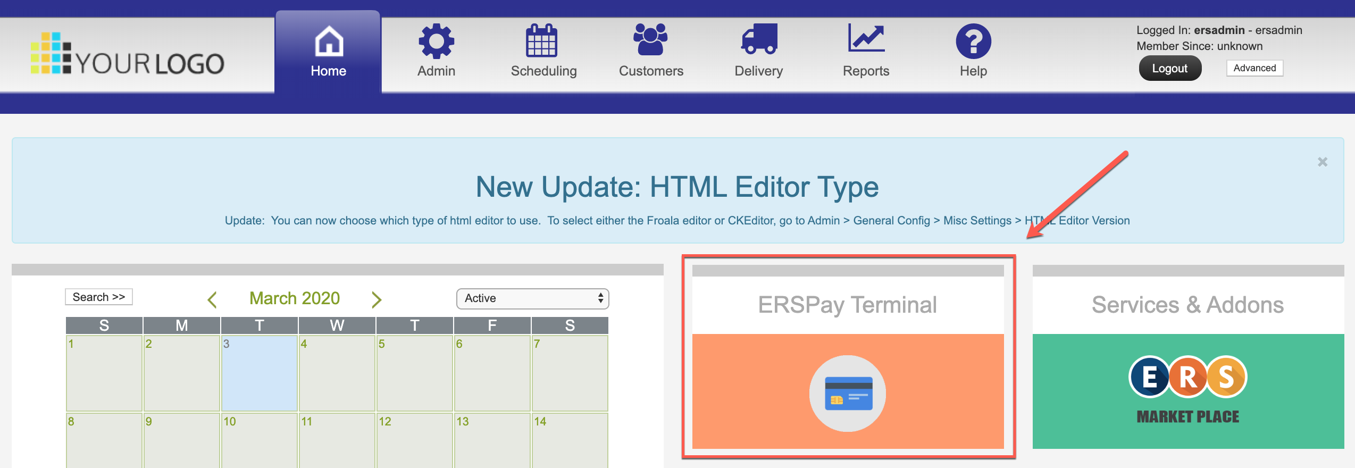1355x468 pixels.
Task: Open the ERS Market Place logo
Action: (x=1187, y=389)
